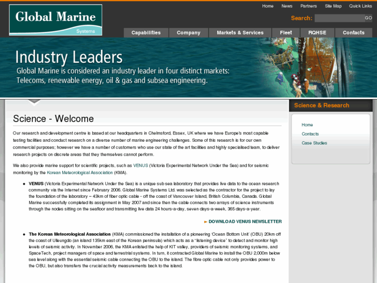377x283 pixels.
Task: Click the bold VENUS bullet heading
Action: [x=36, y=184]
